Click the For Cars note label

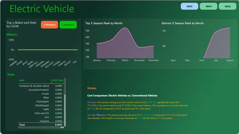pyautogui.click(x=92, y=102)
